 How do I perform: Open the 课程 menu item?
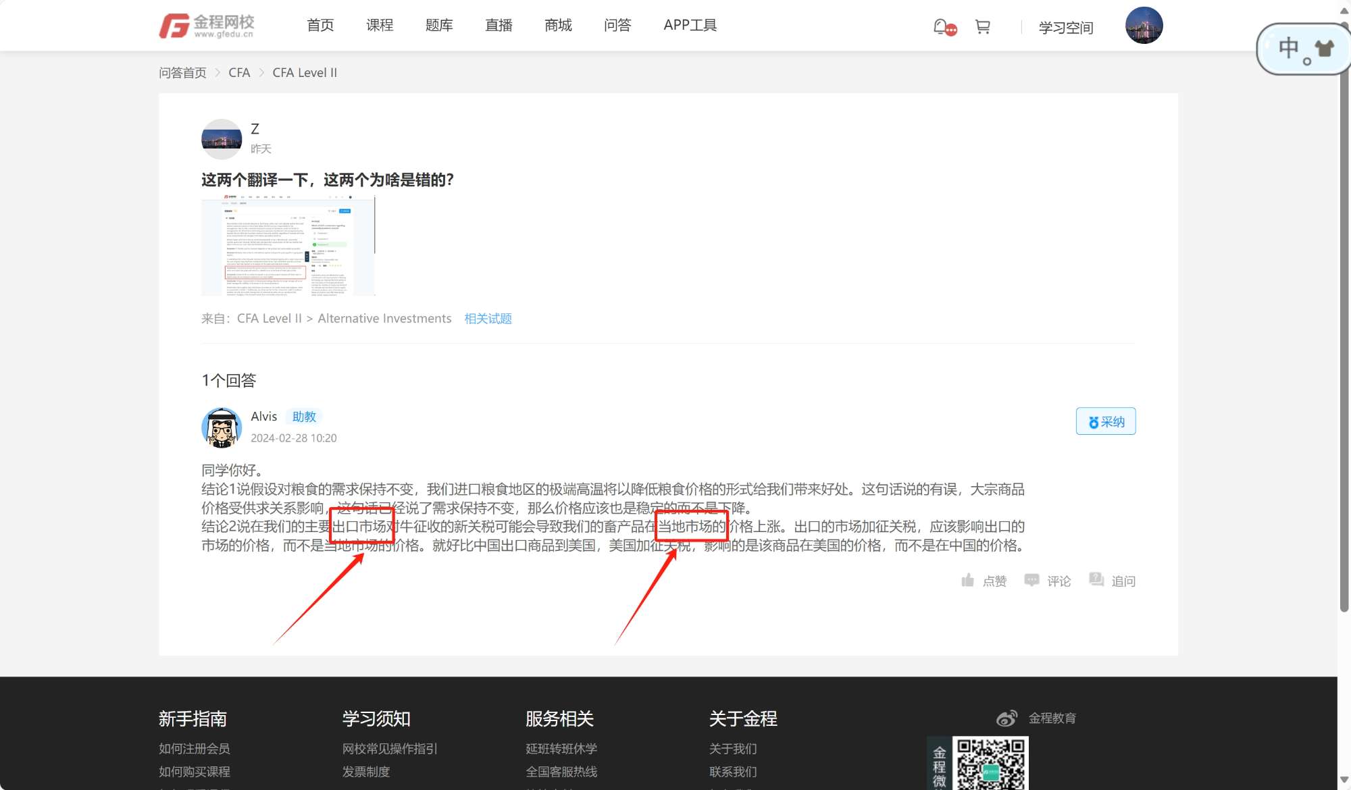[x=380, y=26]
